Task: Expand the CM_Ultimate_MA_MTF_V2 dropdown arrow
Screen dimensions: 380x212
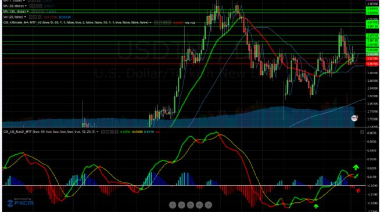Action: [x=150, y=23]
